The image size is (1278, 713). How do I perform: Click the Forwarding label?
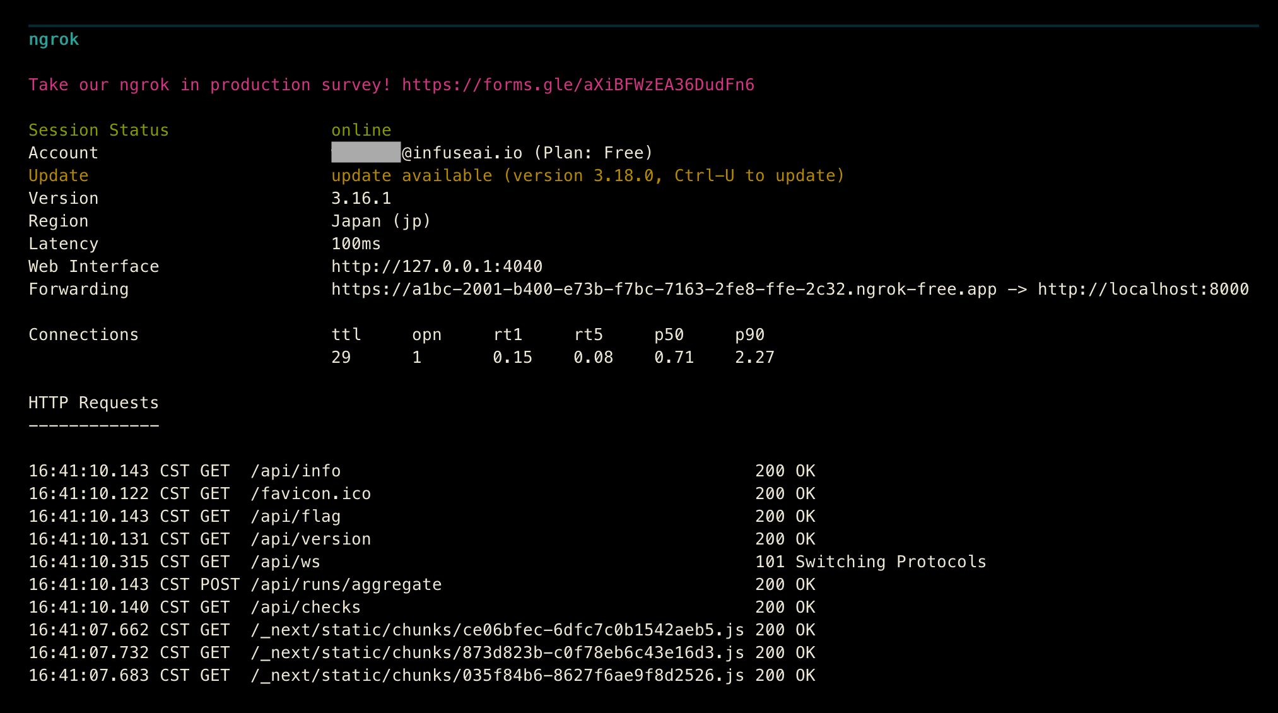tap(78, 289)
